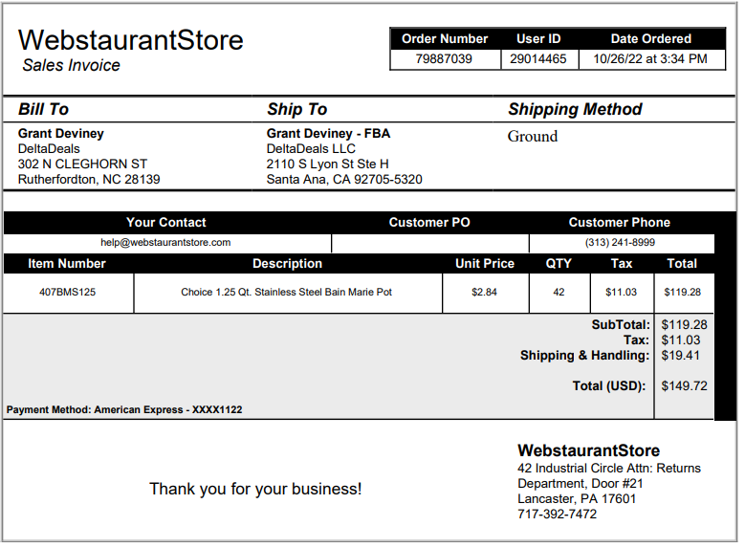Click the Bain Marie Pot description text
Image resolution: width=745 pixels, height=548 pixels.
coord(287,292)
